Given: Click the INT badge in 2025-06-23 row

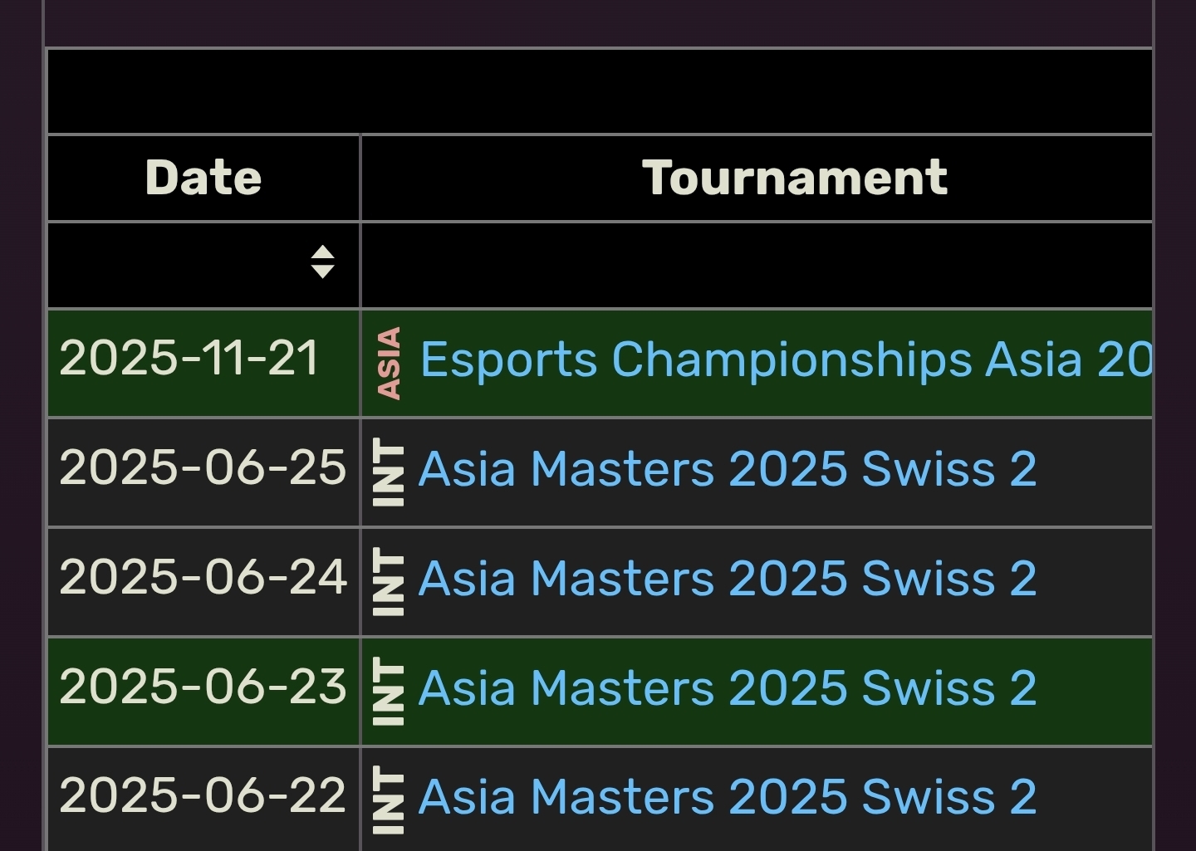Looking at the screenshot, I should (389, 691).
